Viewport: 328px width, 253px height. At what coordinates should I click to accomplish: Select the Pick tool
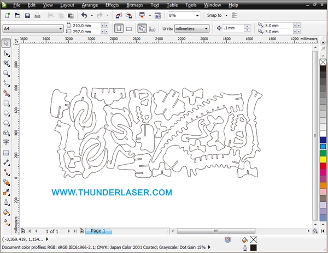click(x=6, y=43)
